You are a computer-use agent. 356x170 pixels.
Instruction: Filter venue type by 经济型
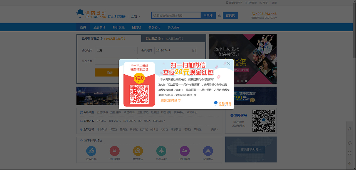tap(155, 112)
